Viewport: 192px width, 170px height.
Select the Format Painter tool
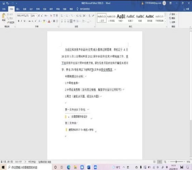(11, 23)
